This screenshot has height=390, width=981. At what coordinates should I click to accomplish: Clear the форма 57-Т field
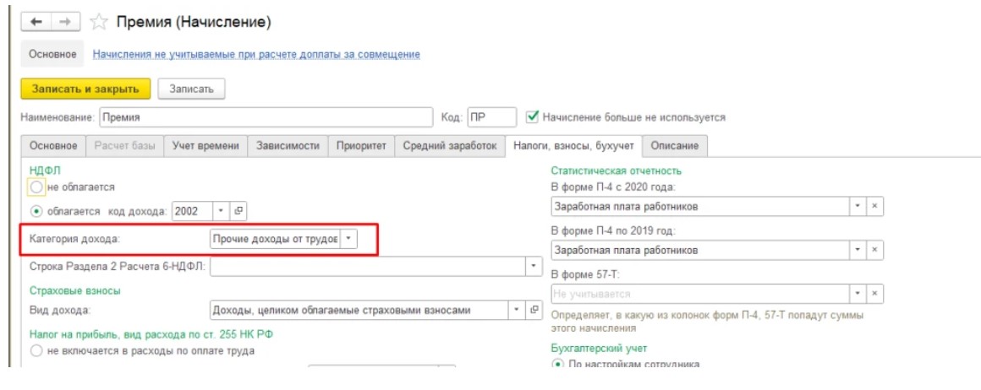[x=875, y=293]
